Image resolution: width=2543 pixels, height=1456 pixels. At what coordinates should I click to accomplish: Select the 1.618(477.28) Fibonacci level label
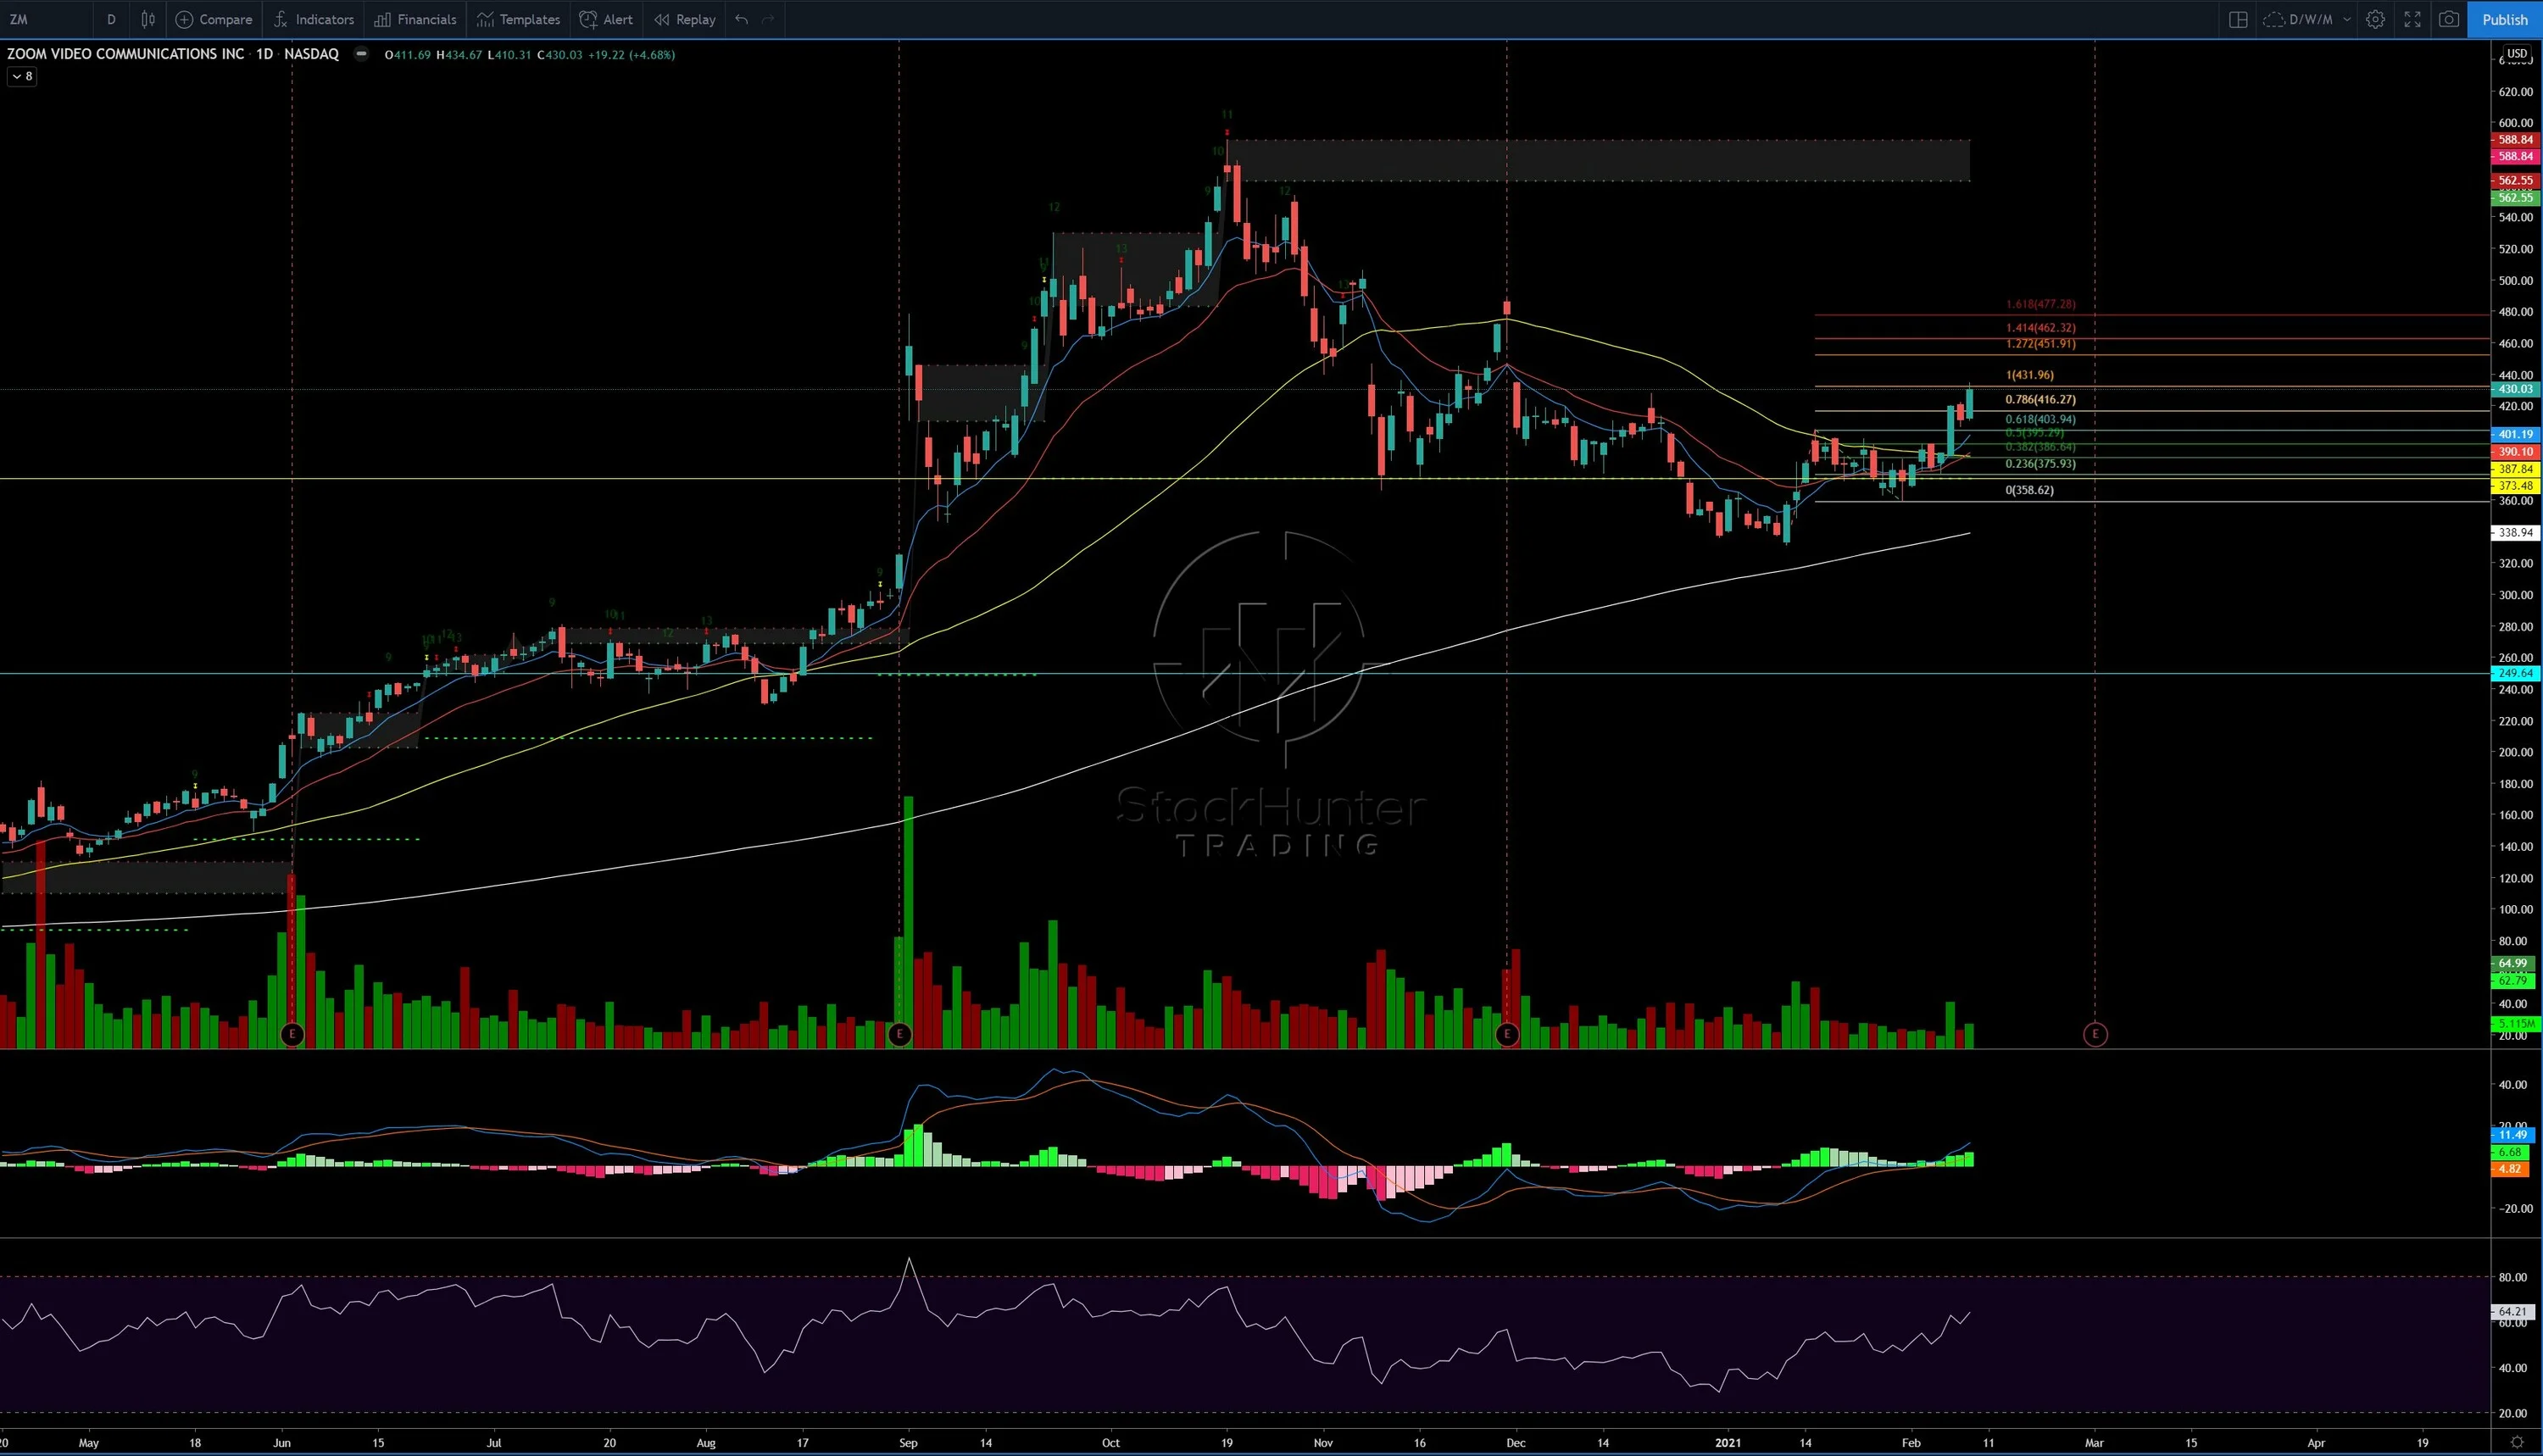coord(2040,304)
